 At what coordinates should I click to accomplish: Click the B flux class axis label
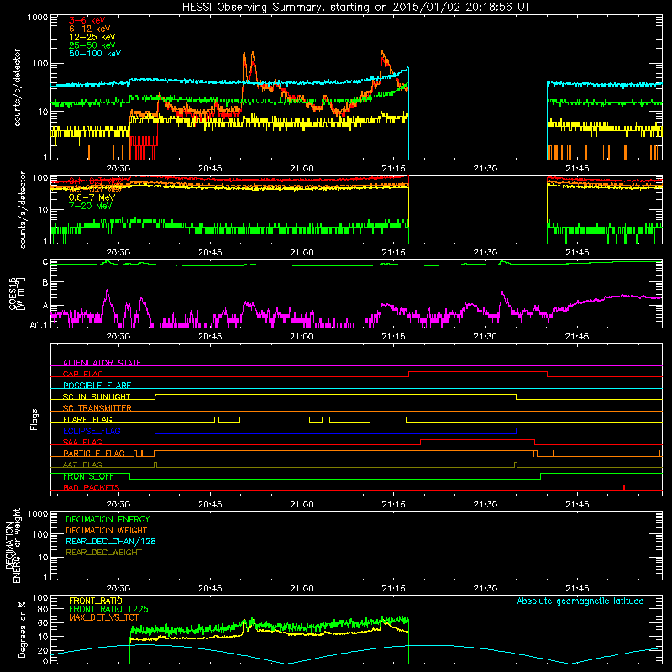click(45, 283)
